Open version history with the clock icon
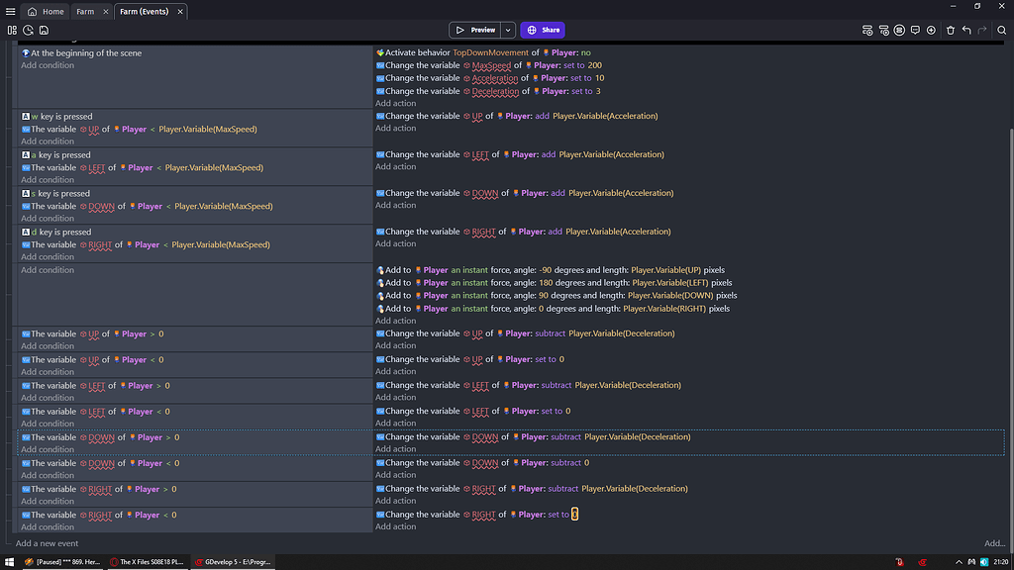 coord(28,30)
